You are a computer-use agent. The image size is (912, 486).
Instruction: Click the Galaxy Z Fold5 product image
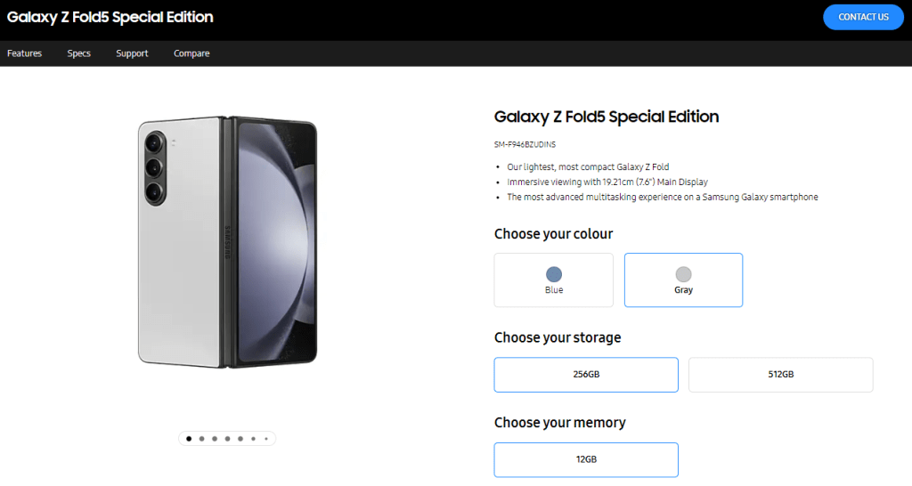pos(228,244)
